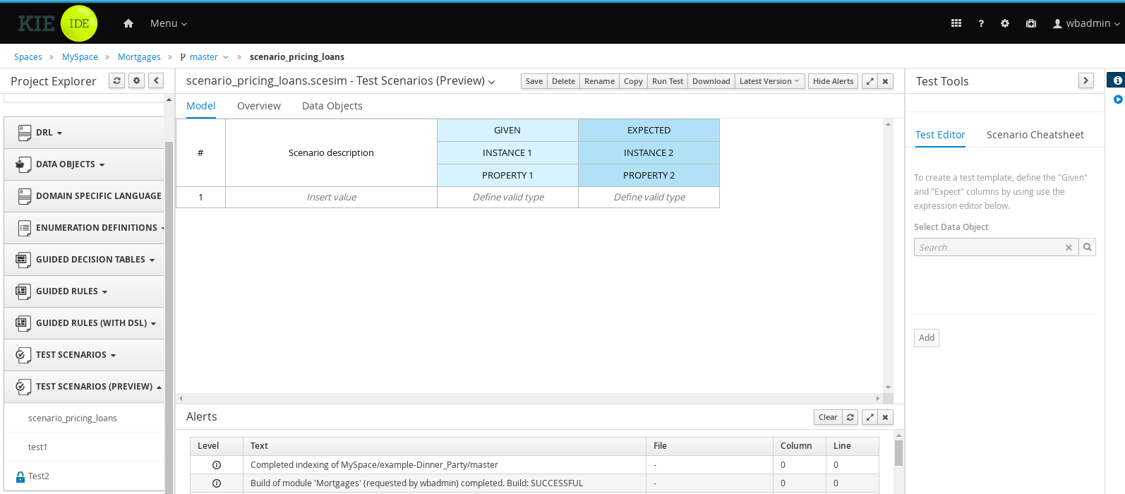Click the Data Objects category icon

coord(23,164)
